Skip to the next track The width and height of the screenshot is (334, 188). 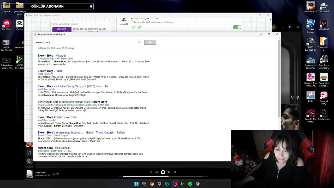[169, 172]
